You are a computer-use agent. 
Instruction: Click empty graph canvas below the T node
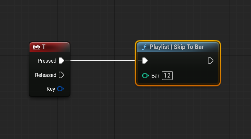click(49, 116)
